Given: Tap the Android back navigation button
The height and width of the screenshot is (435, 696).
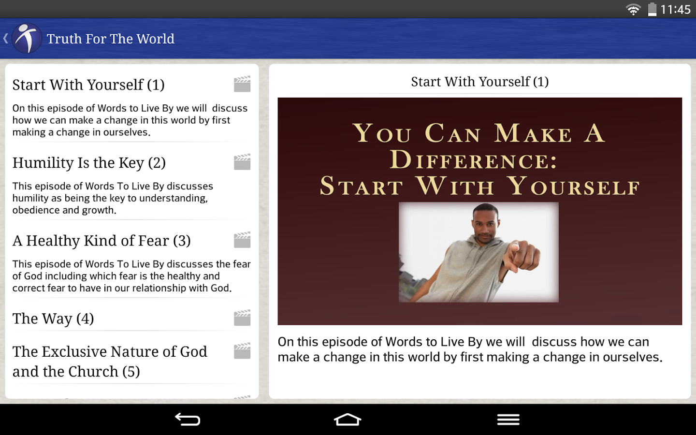Looking at the screenshot, I should [x=188, y=420].
